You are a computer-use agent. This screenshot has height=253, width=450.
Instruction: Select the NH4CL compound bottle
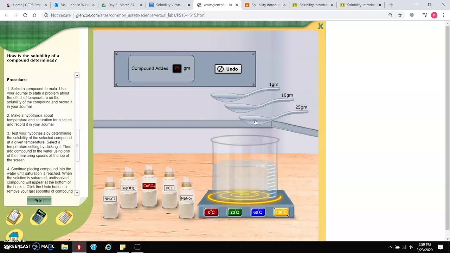110,199
